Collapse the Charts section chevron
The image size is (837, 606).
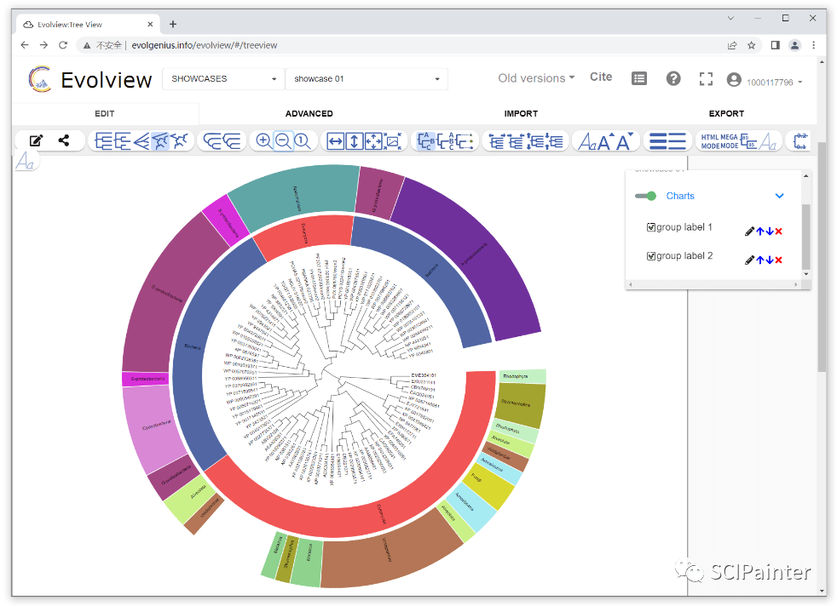pos(779,196)
